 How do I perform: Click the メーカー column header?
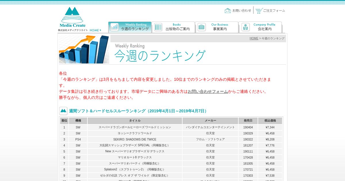point(210,121)
